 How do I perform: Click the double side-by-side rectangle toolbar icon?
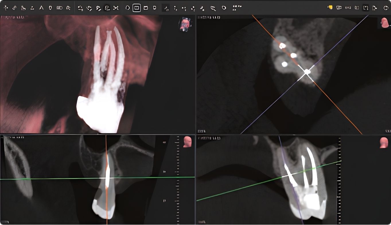(x=60, y=8)
